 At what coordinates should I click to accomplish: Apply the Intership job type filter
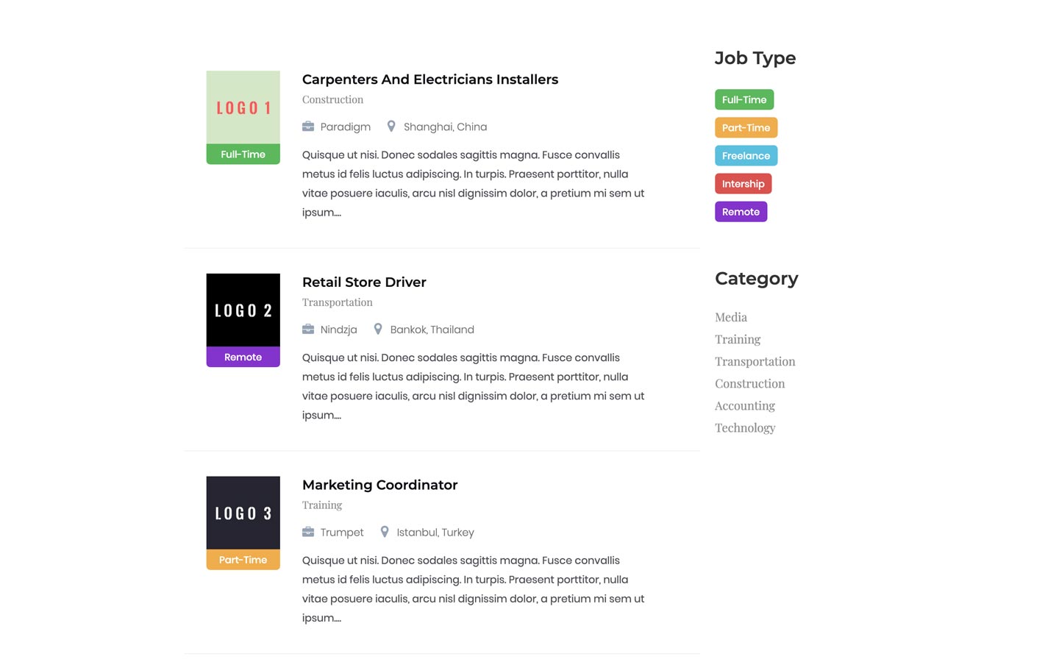click(743, 183)
